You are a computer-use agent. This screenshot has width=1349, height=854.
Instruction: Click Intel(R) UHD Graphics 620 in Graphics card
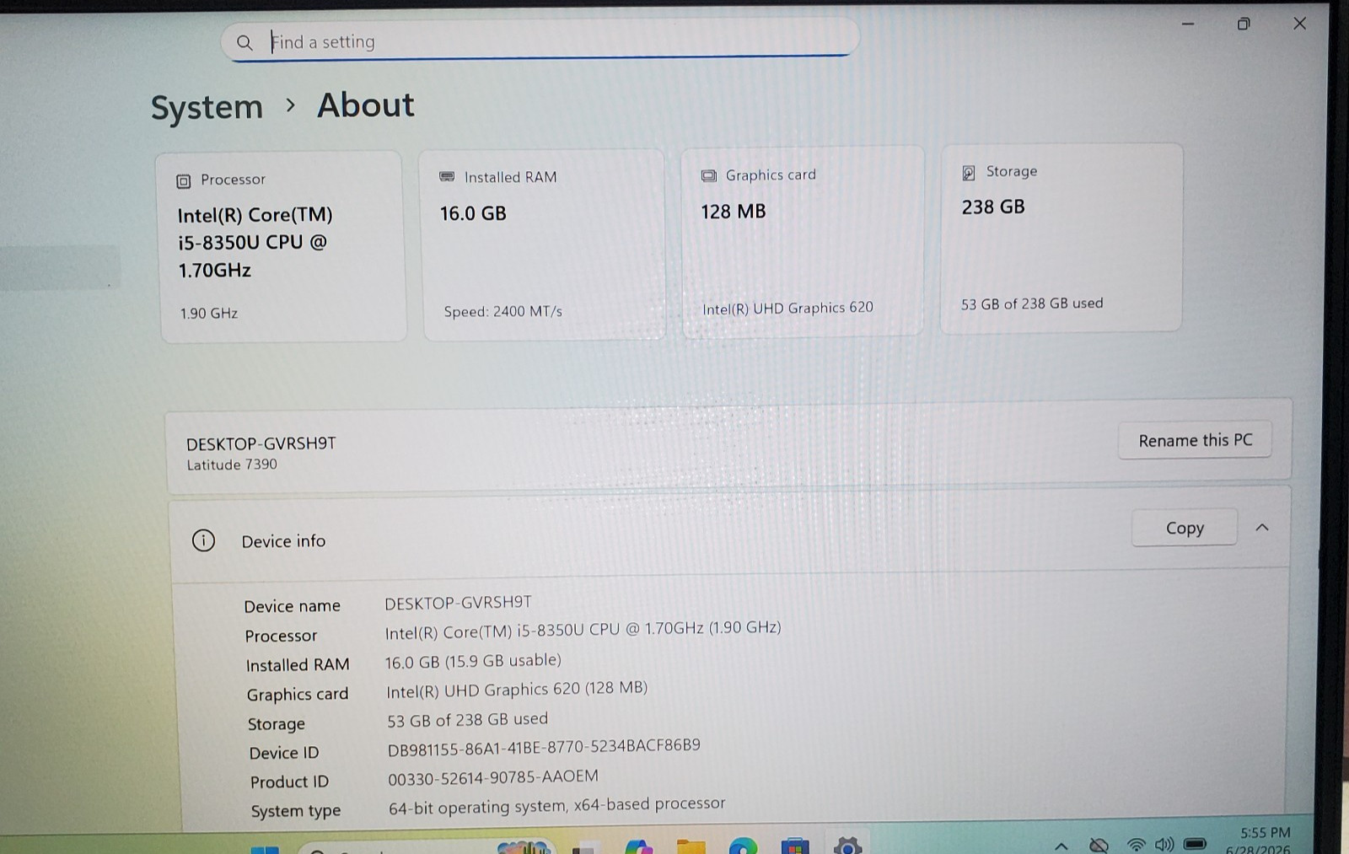pos(787,309)
